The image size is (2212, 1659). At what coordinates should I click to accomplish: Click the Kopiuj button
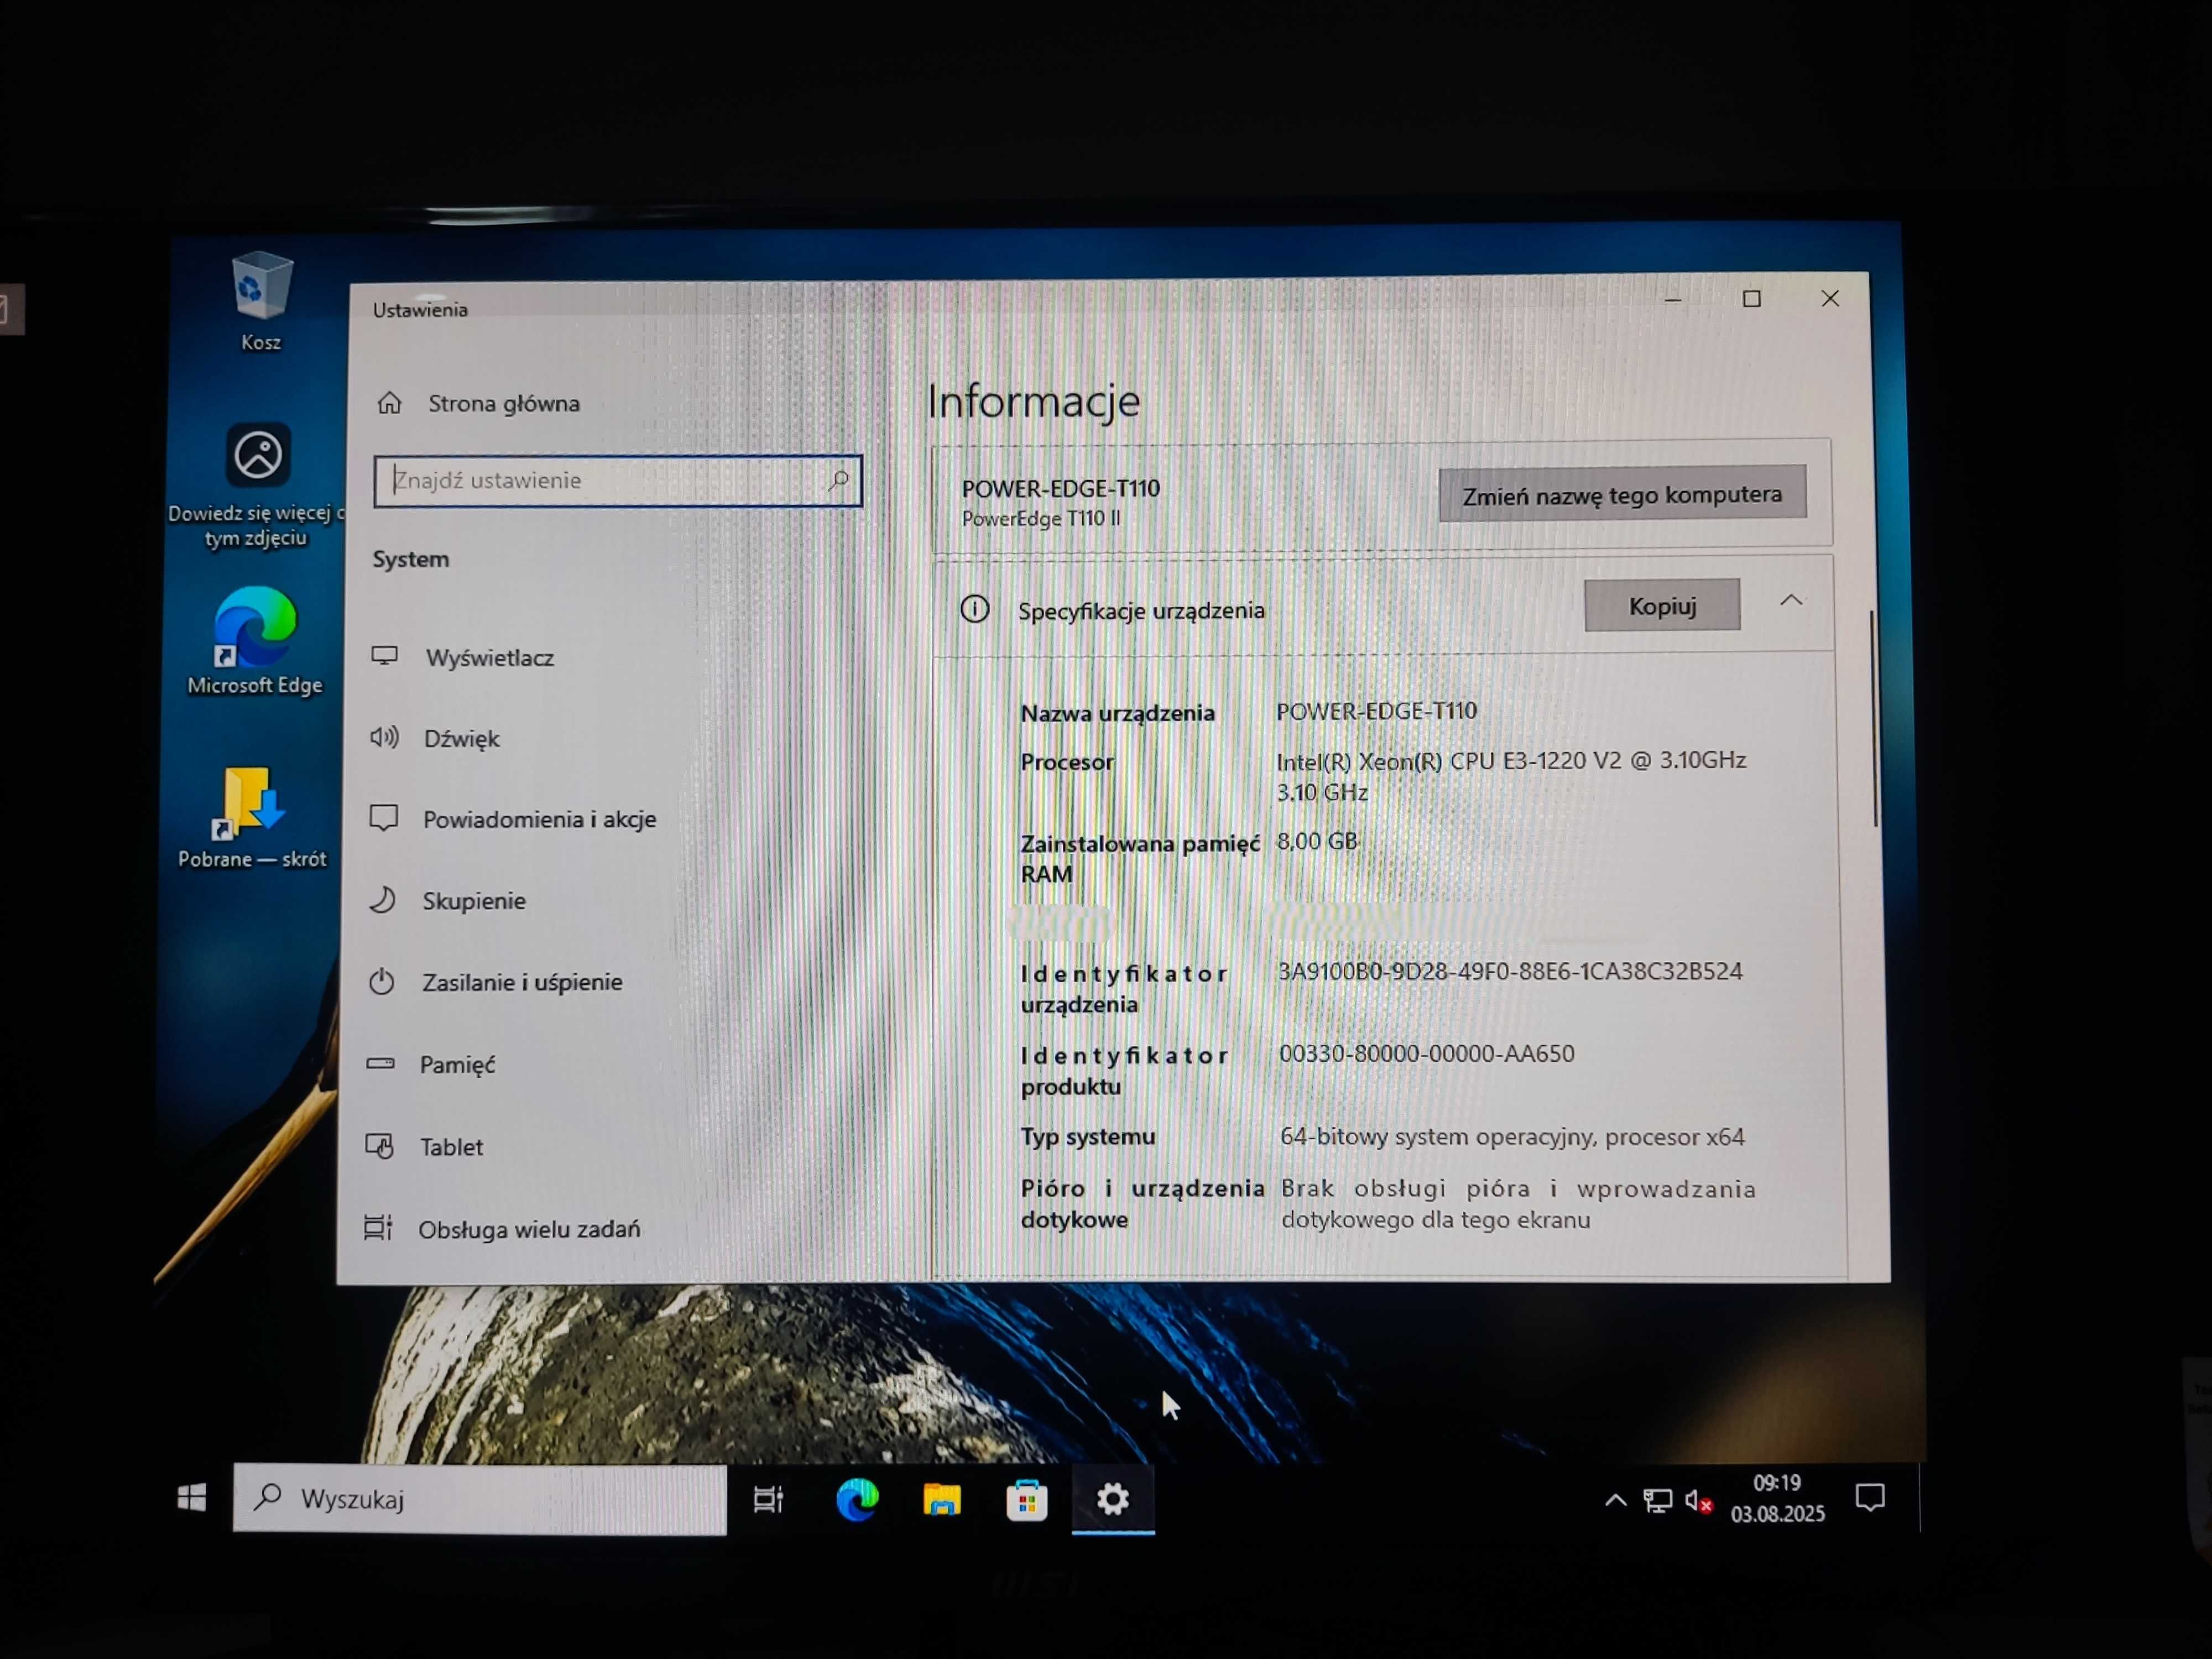1662,605
